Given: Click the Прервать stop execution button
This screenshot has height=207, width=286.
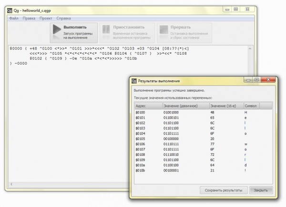Looking at the screenshot, I should [x=184, y=32].
